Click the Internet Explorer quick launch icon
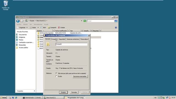The height and width of the screenshot is (99, 176). coord(16,98)
